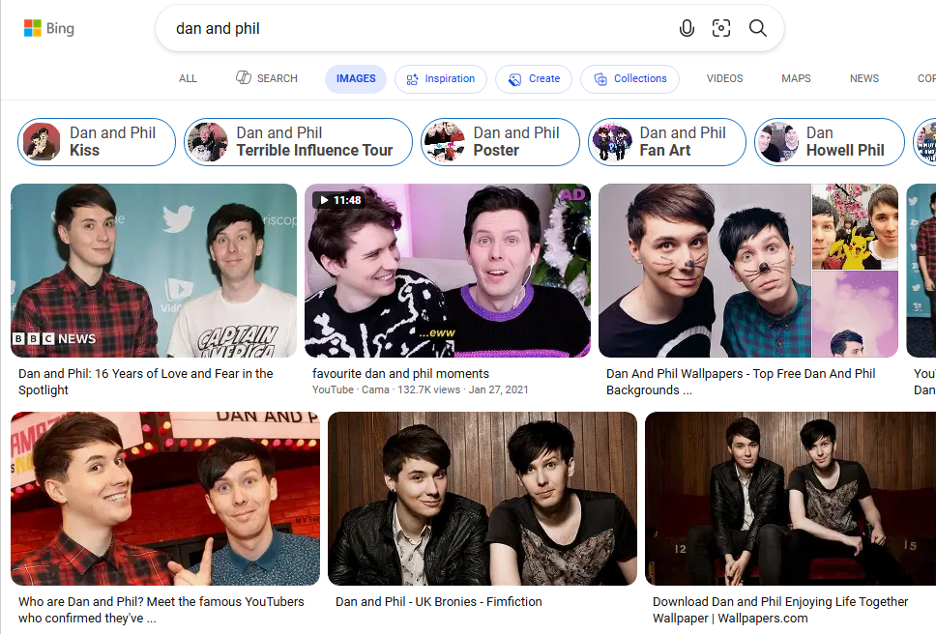
Task: Choose the Dan and Phil Fan Art chip
Action: tap(667, 142)
